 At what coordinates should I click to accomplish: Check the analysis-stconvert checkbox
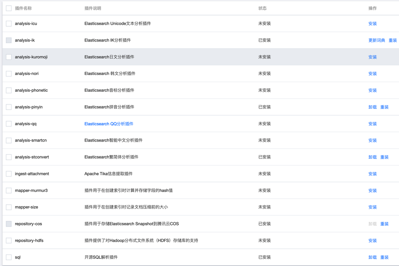click(x=9, y=157)
